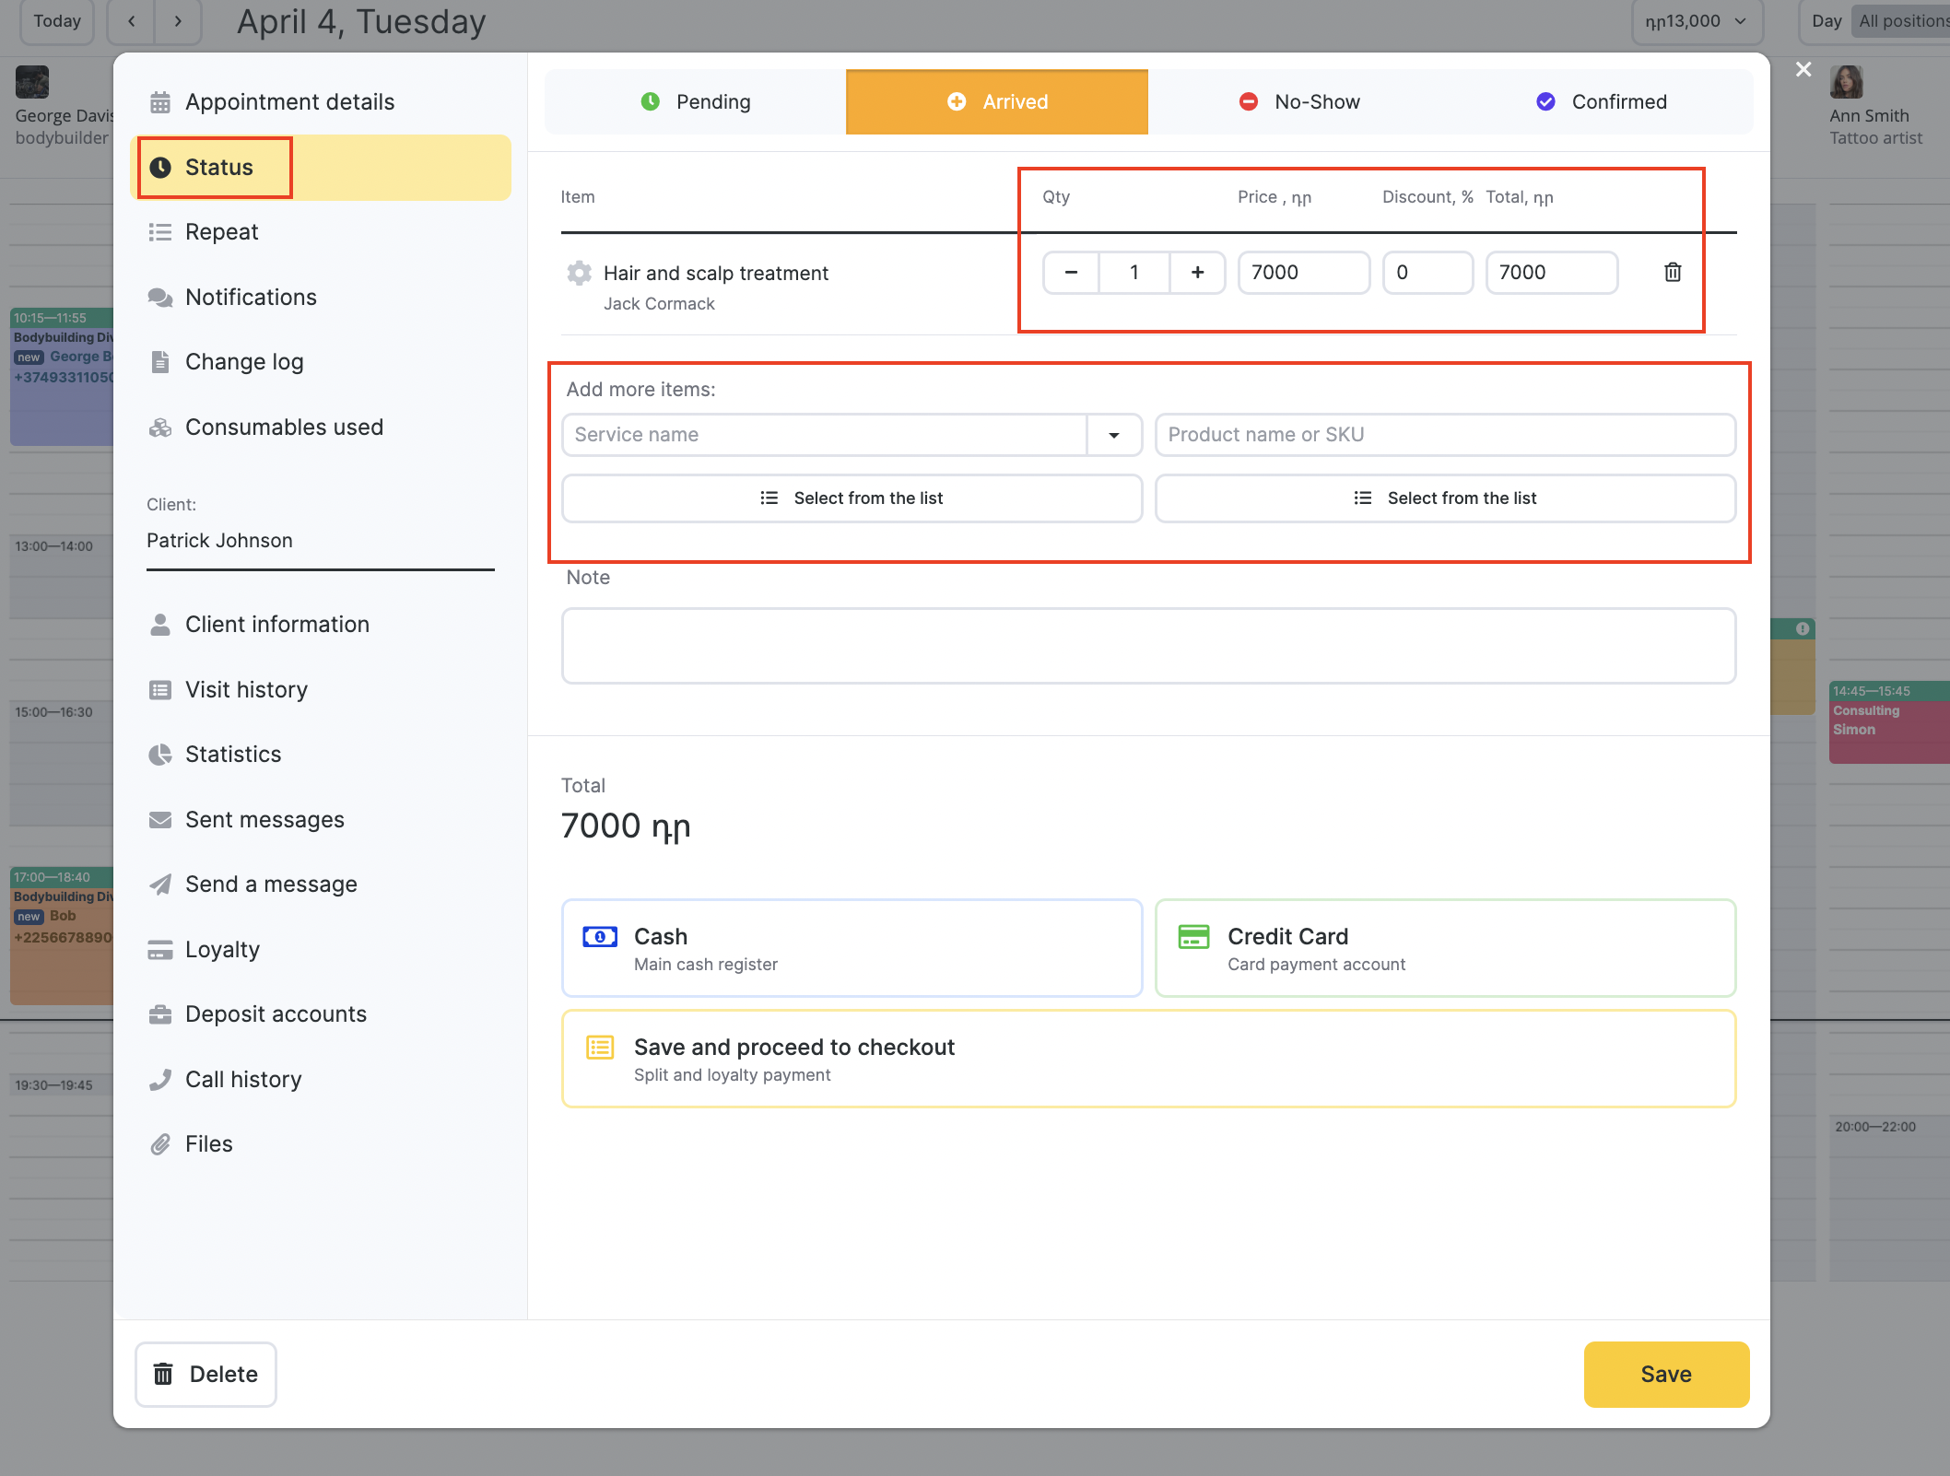Click Save and proceed to checkout
Image resolution: width=1950 pixels, height=1476 pixels.
[x=1148, y=1058]
